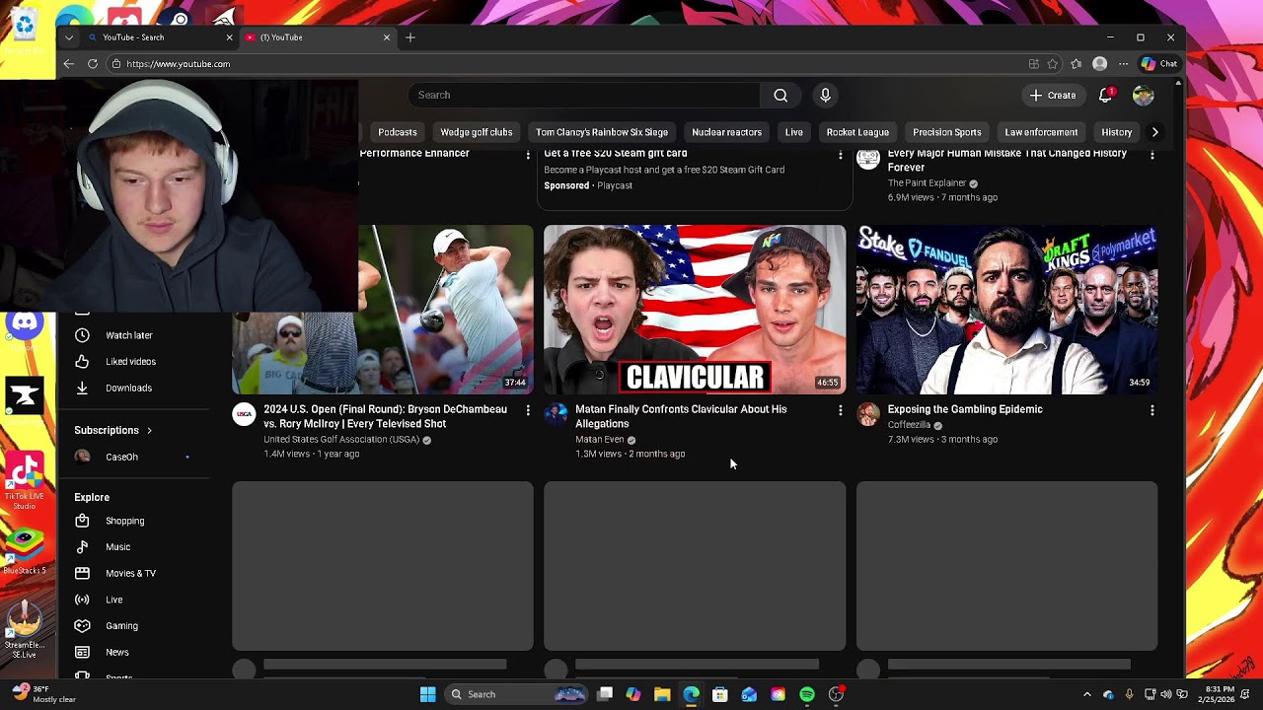The width and height of the screenshot is (1263, 710).
Task: Open options for Steam gift card ad
Action: pos(841,155)
